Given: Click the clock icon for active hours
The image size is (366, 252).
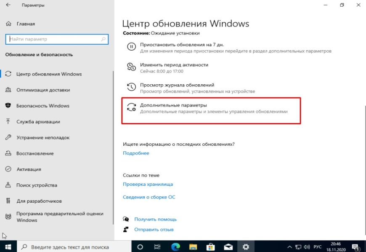Looking at the screenshot, I should [x=131, y=67].
